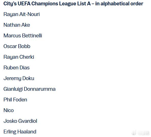The width and height of the screenshot is (151, 137).
Task: Select Marcus Bettinelli entry
Action: point(23,36)
